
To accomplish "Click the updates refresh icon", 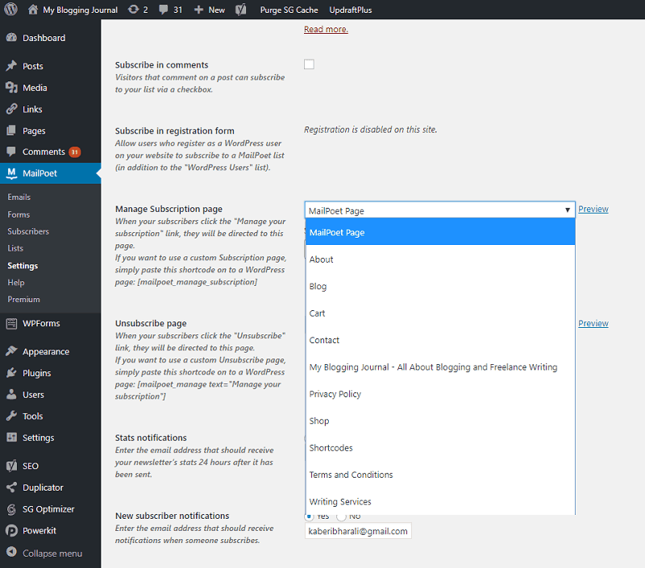I will click(x=133, y=9).
